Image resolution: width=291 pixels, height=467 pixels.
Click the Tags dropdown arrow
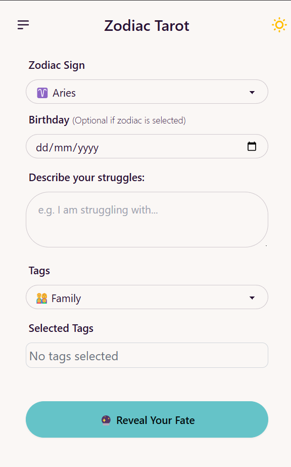(x=252, y=298)
